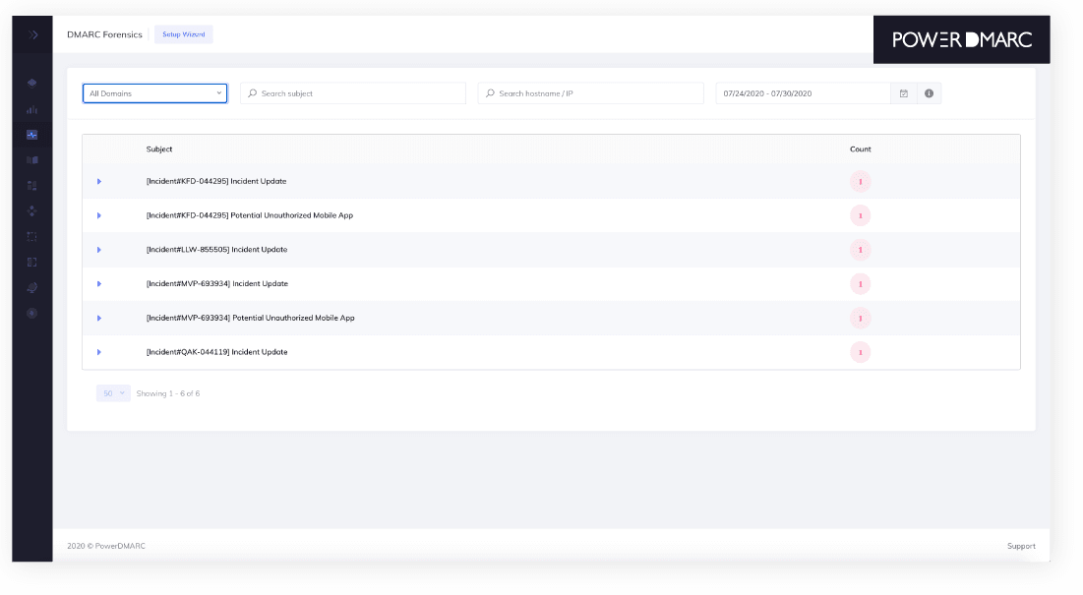Open the globe icon near the sidebar bottom

coord(31,287)
